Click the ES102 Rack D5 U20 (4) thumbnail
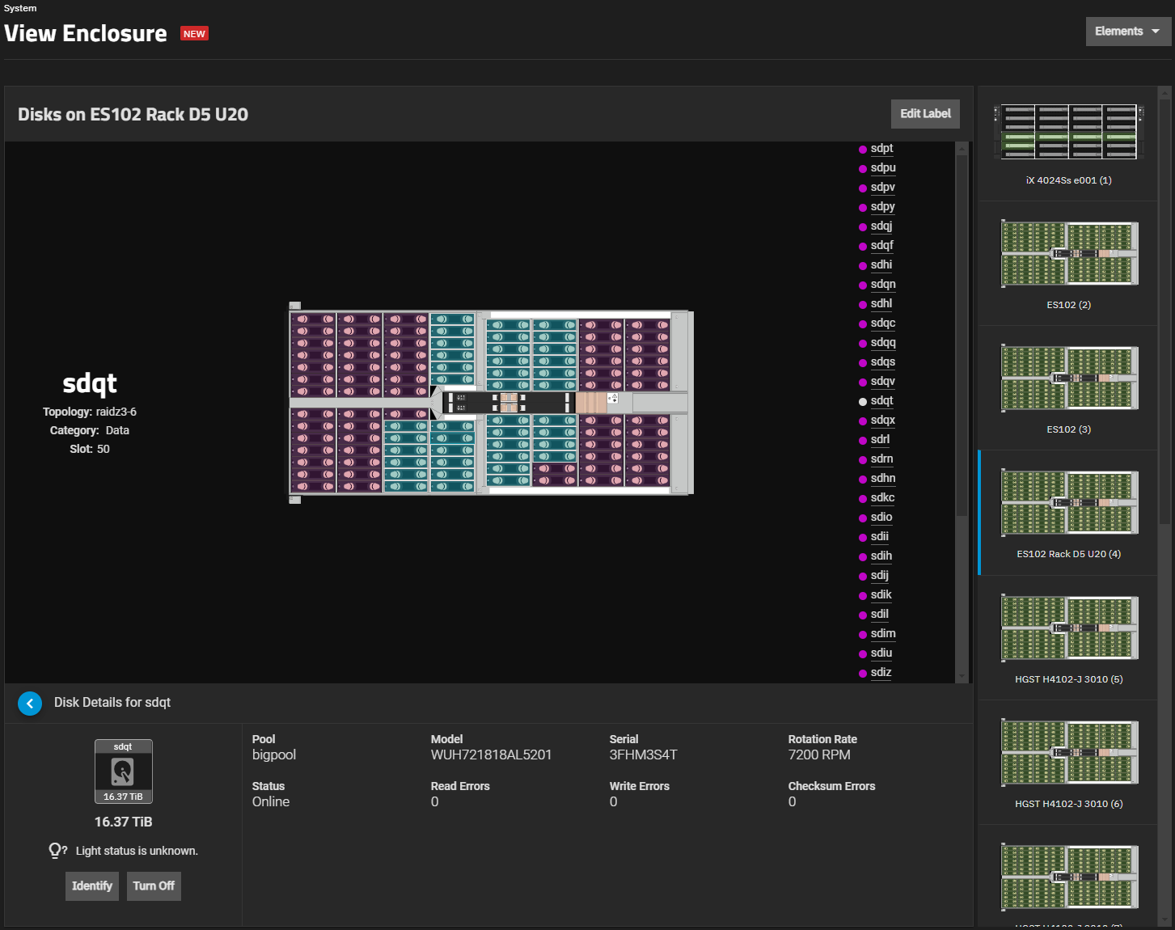1175x930 pixels. pos(1068,503)
